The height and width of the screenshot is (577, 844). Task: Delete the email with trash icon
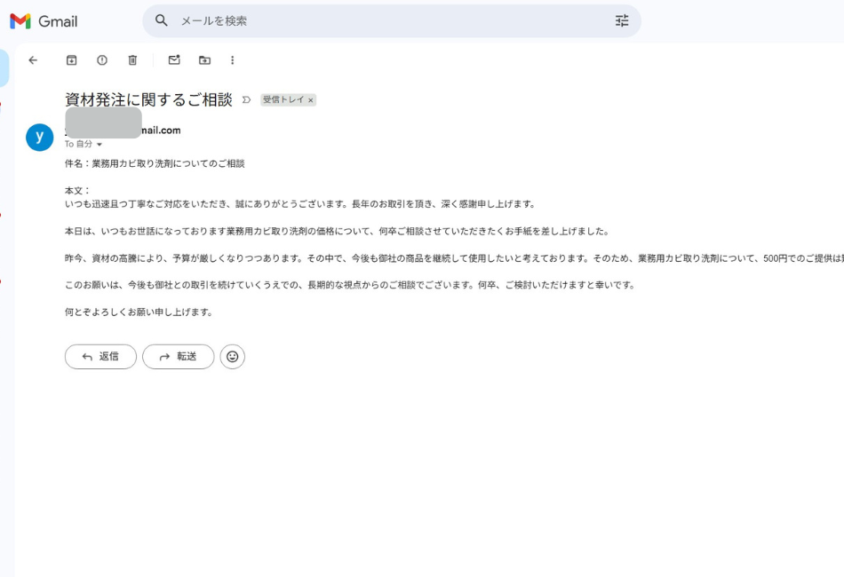132,60
